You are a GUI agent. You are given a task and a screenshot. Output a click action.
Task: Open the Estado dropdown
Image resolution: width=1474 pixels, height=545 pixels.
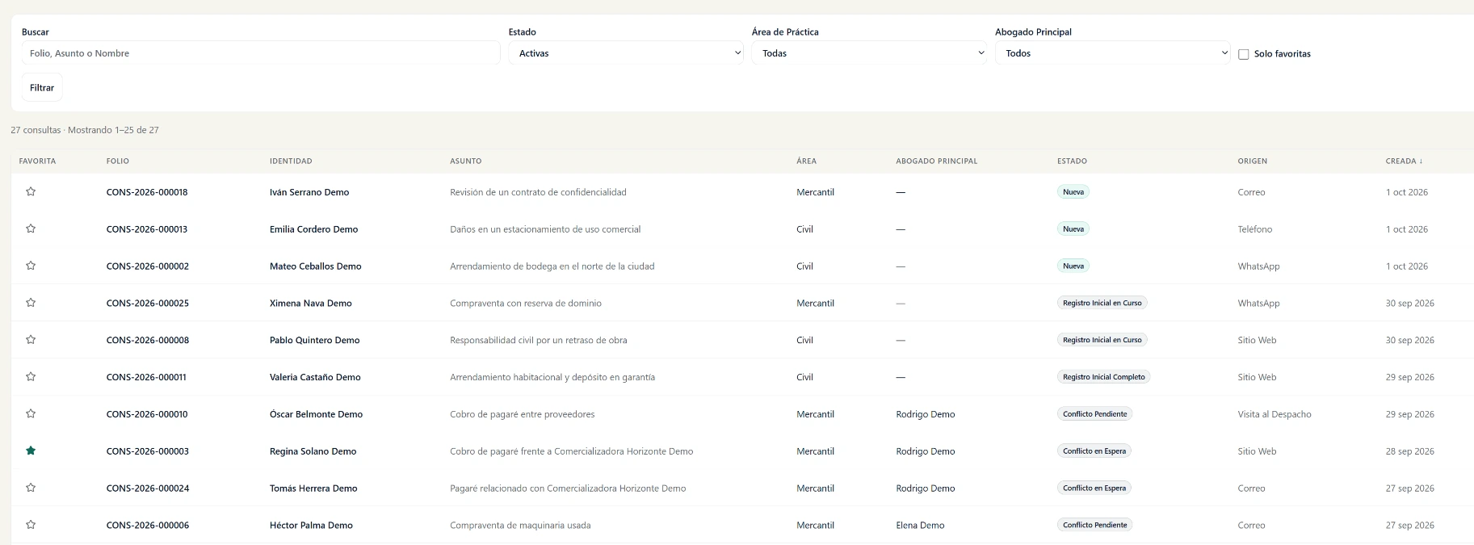tap(626, 53)
